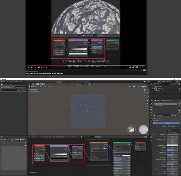Switch to the Shading workspace tab
181x176 pixels.
(59, 82)
